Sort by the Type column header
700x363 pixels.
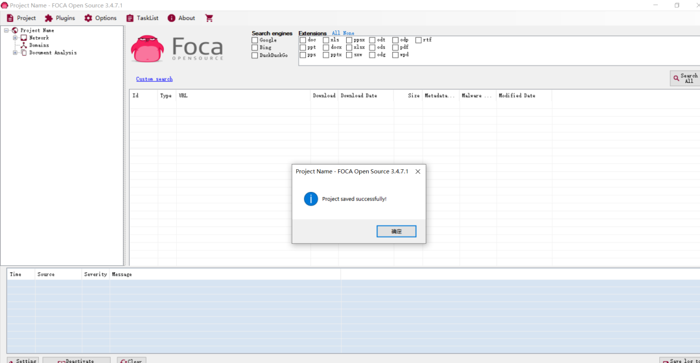click(167, 95)
